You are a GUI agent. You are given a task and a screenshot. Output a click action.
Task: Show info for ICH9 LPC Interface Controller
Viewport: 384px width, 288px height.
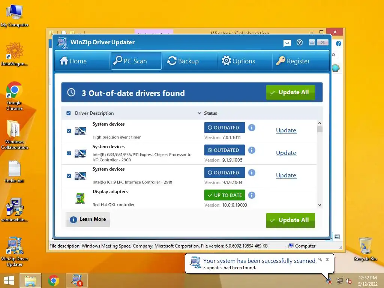coord(252,172)
